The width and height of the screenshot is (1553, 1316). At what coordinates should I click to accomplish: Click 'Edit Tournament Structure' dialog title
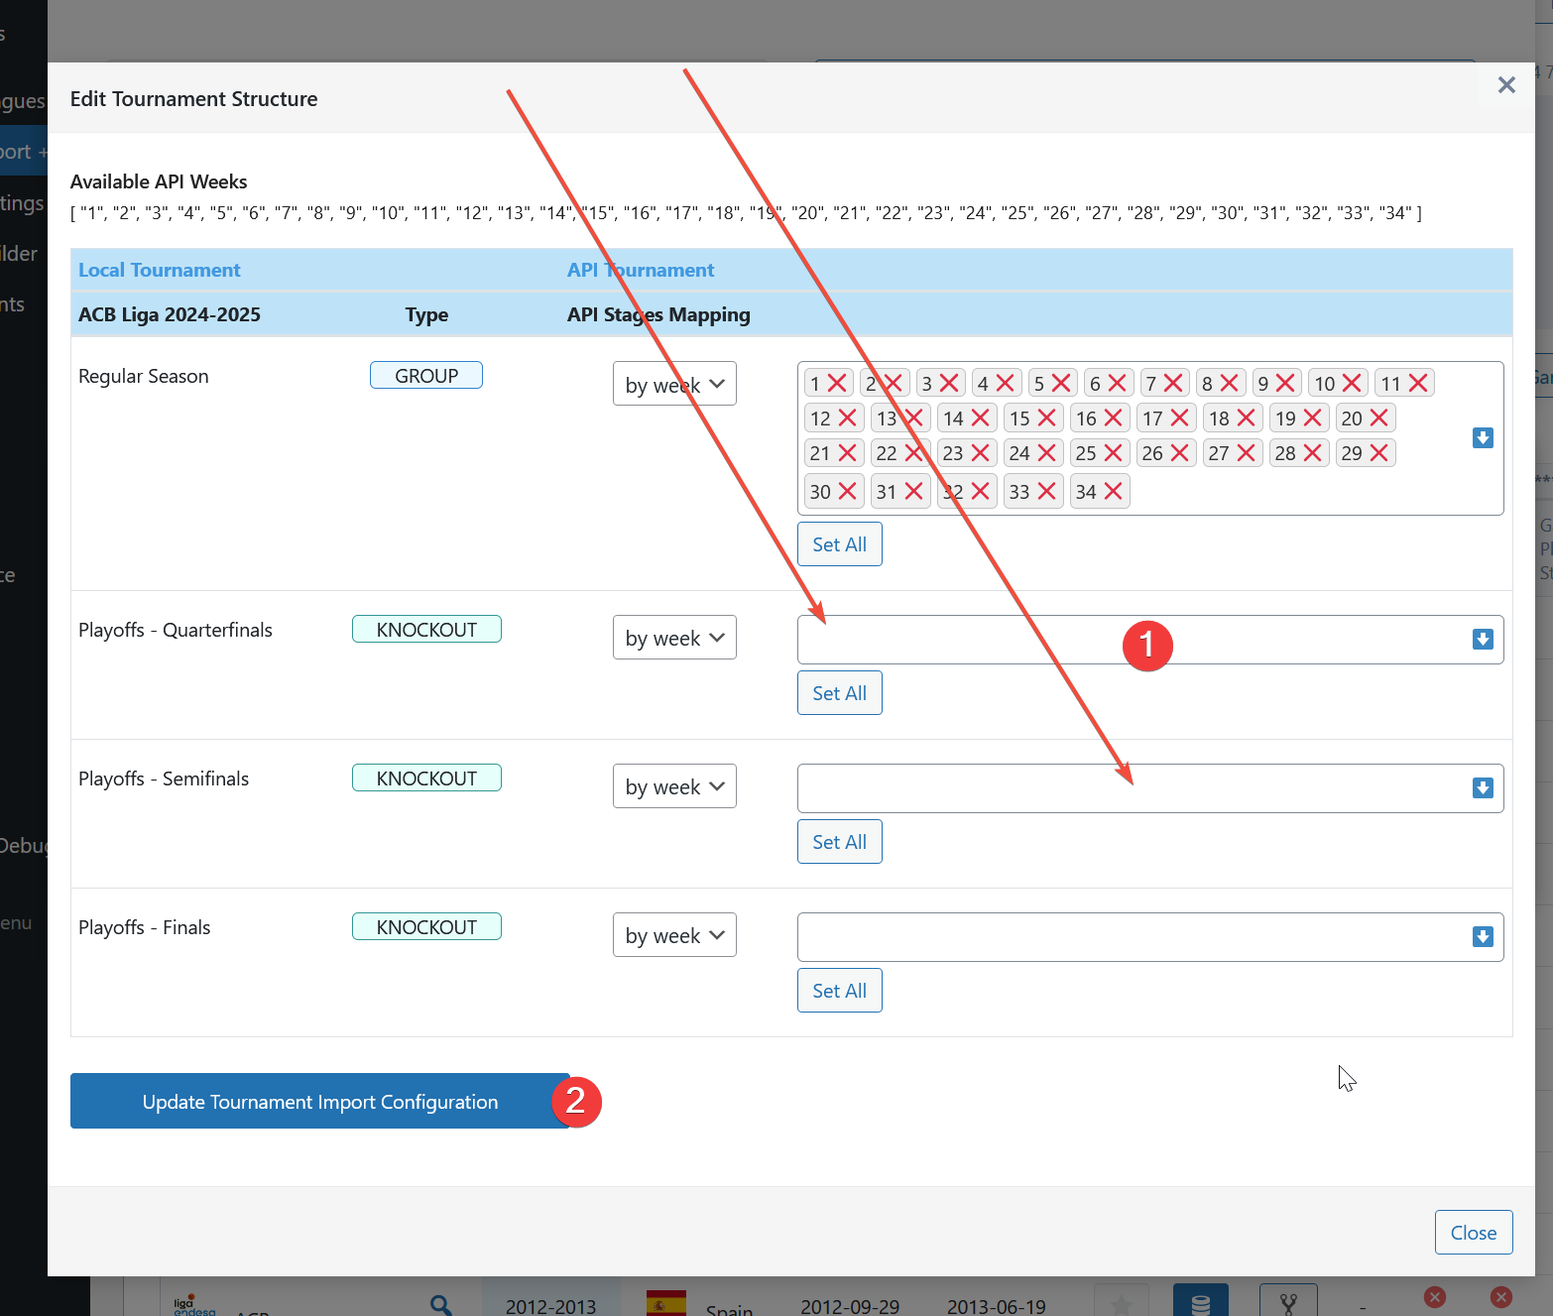(194, 99)
